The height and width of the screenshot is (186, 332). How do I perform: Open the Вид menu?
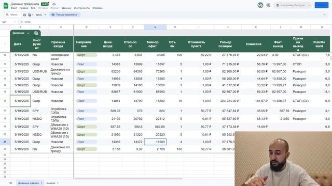[x=33, y=8]
